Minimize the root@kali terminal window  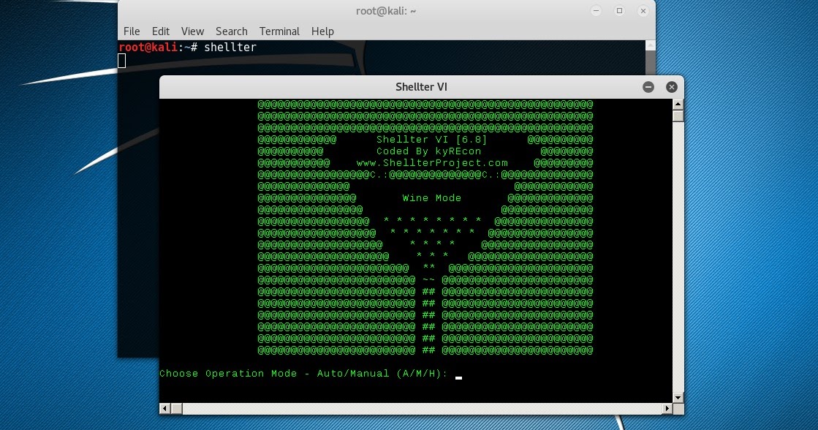click(x=596, y=11)
